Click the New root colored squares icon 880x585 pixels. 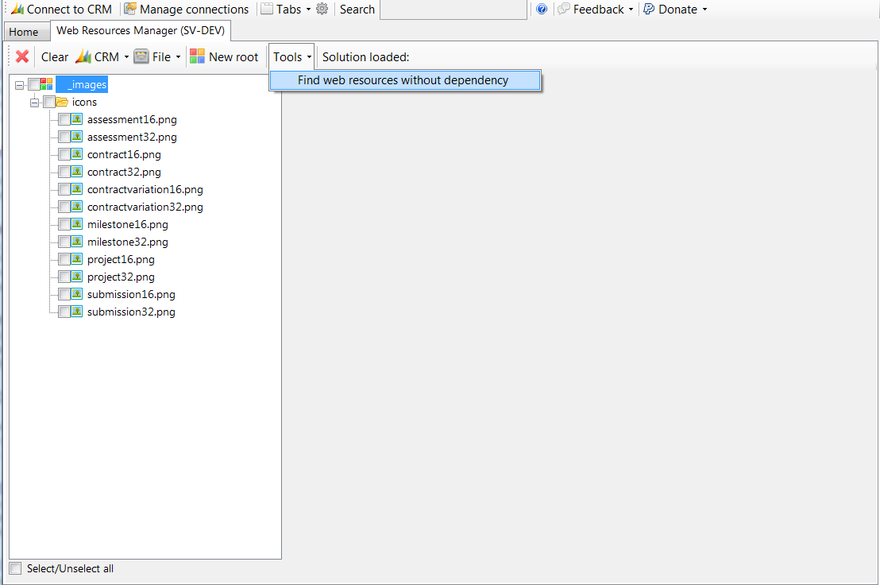click(x=197, y=56)
